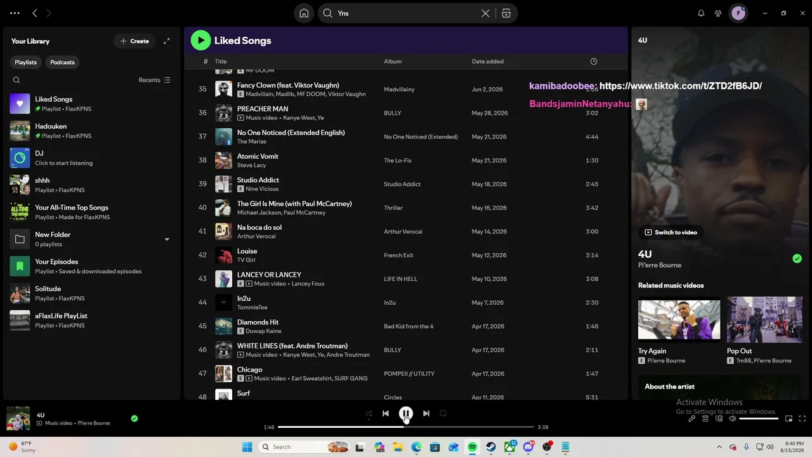Expand Your Library to full view
Screen dimensions: 812x457
click(x=166, y=41)
